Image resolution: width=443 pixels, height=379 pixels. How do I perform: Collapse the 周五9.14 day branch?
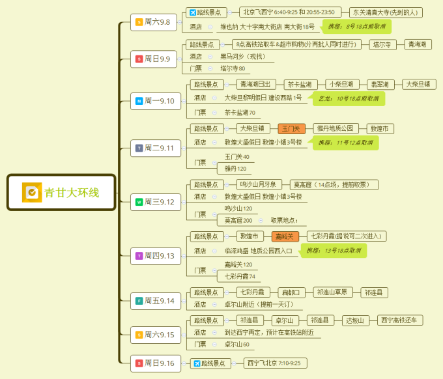184,301
